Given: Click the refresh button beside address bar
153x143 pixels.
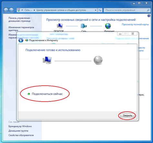Looking at the screenshot, I should click(100, 10).
